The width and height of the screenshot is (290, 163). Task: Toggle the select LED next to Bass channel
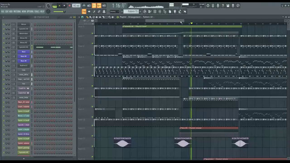tap(32, 52)
